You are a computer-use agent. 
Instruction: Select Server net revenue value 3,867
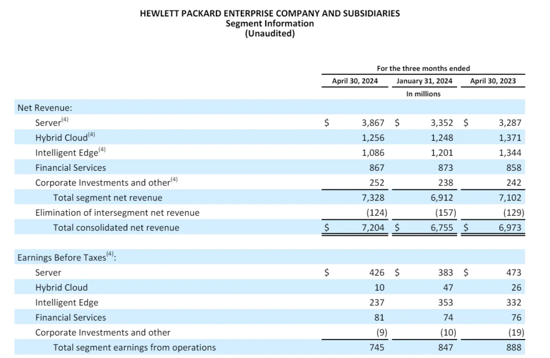tap(373, 123)
